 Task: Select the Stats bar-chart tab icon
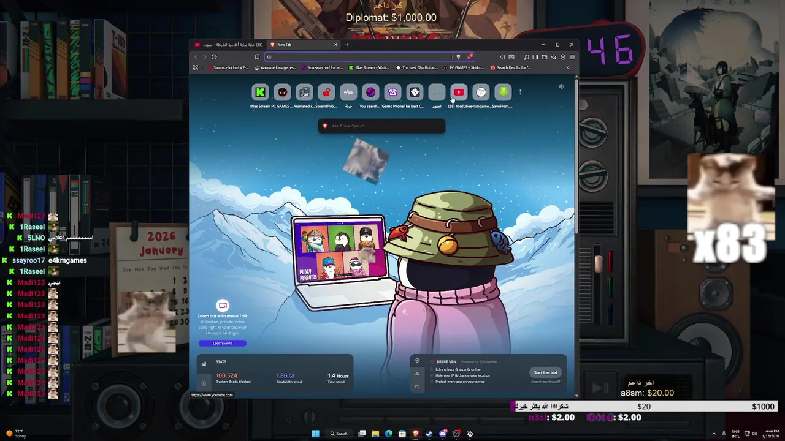pos(204,364)
